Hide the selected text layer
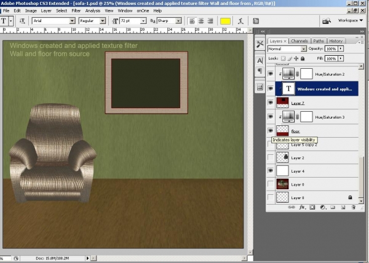This screenshot has width=369, height=263. click(x=271, y=88)
